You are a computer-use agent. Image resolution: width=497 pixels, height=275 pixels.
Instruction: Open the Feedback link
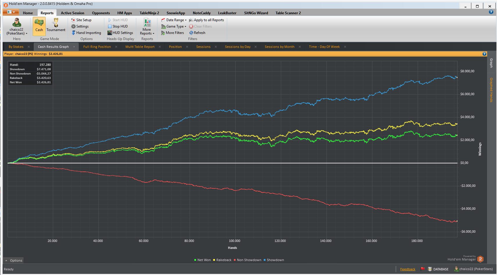coord(408,269)
